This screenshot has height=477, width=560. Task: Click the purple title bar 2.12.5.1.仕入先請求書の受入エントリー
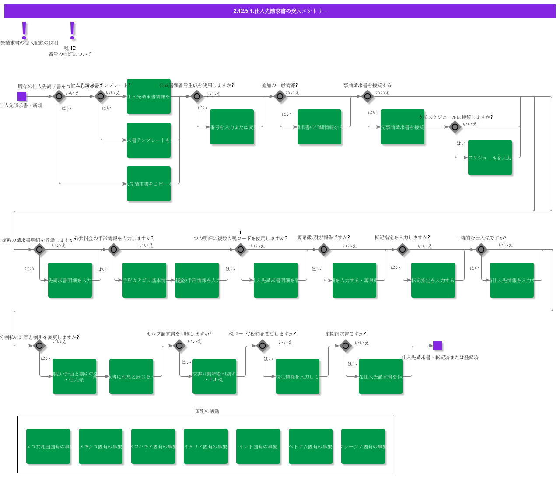280,11
